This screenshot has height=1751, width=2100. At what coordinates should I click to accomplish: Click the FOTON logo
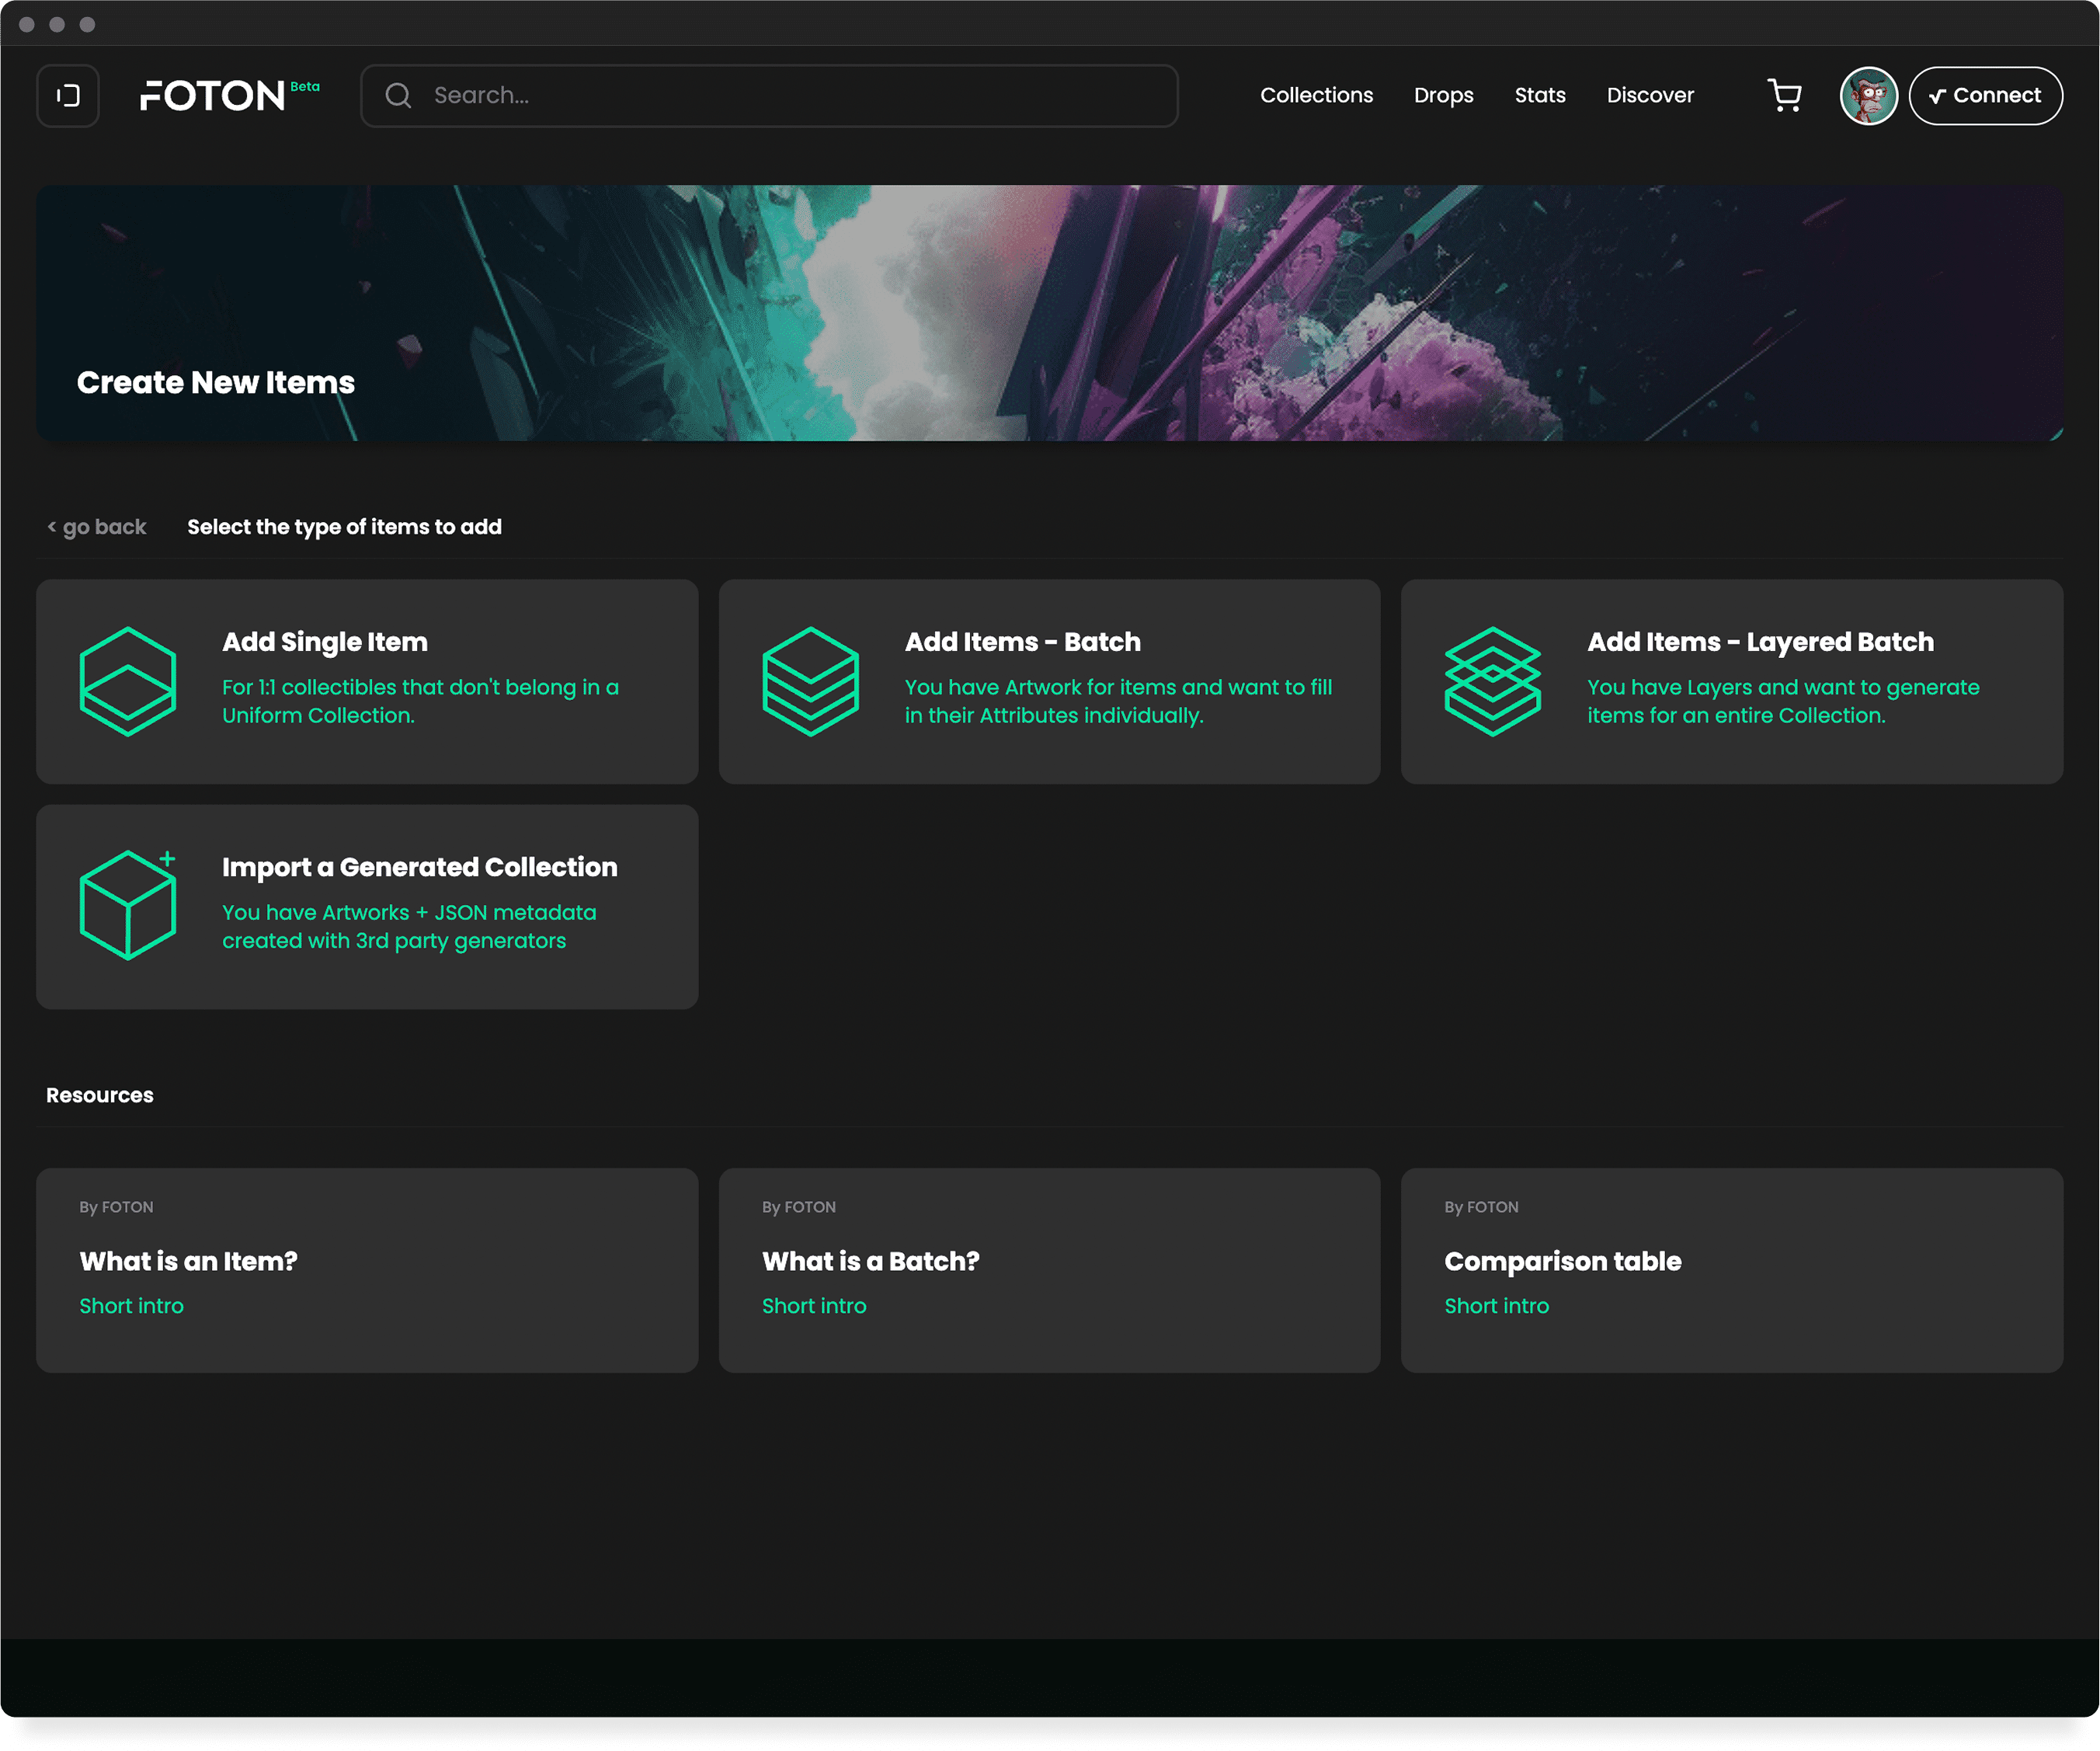tap(213, 96)
